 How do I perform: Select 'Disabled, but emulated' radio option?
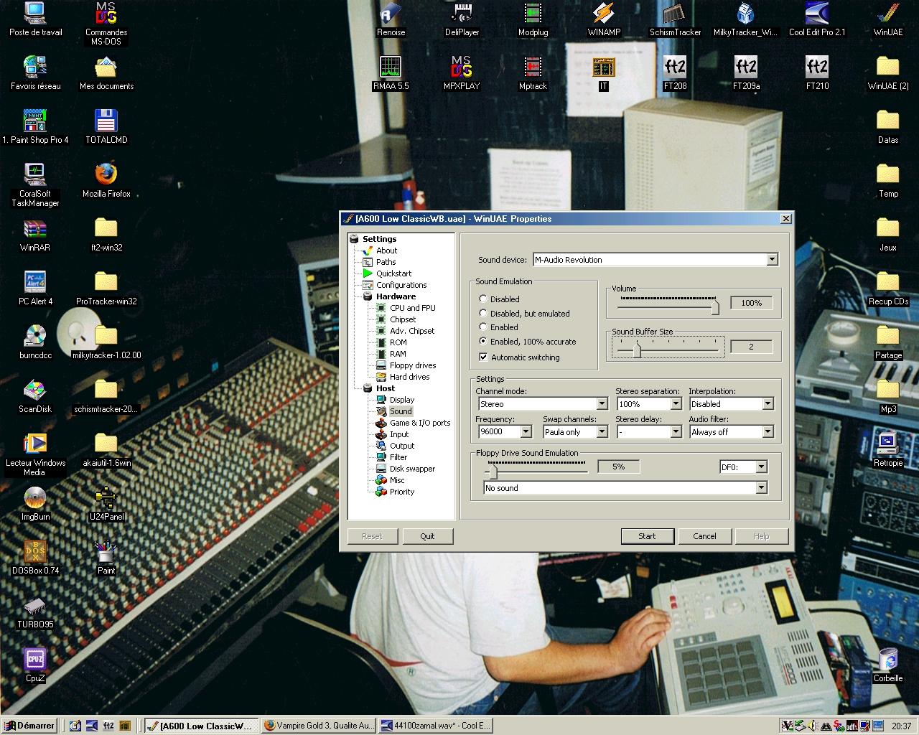483,313
